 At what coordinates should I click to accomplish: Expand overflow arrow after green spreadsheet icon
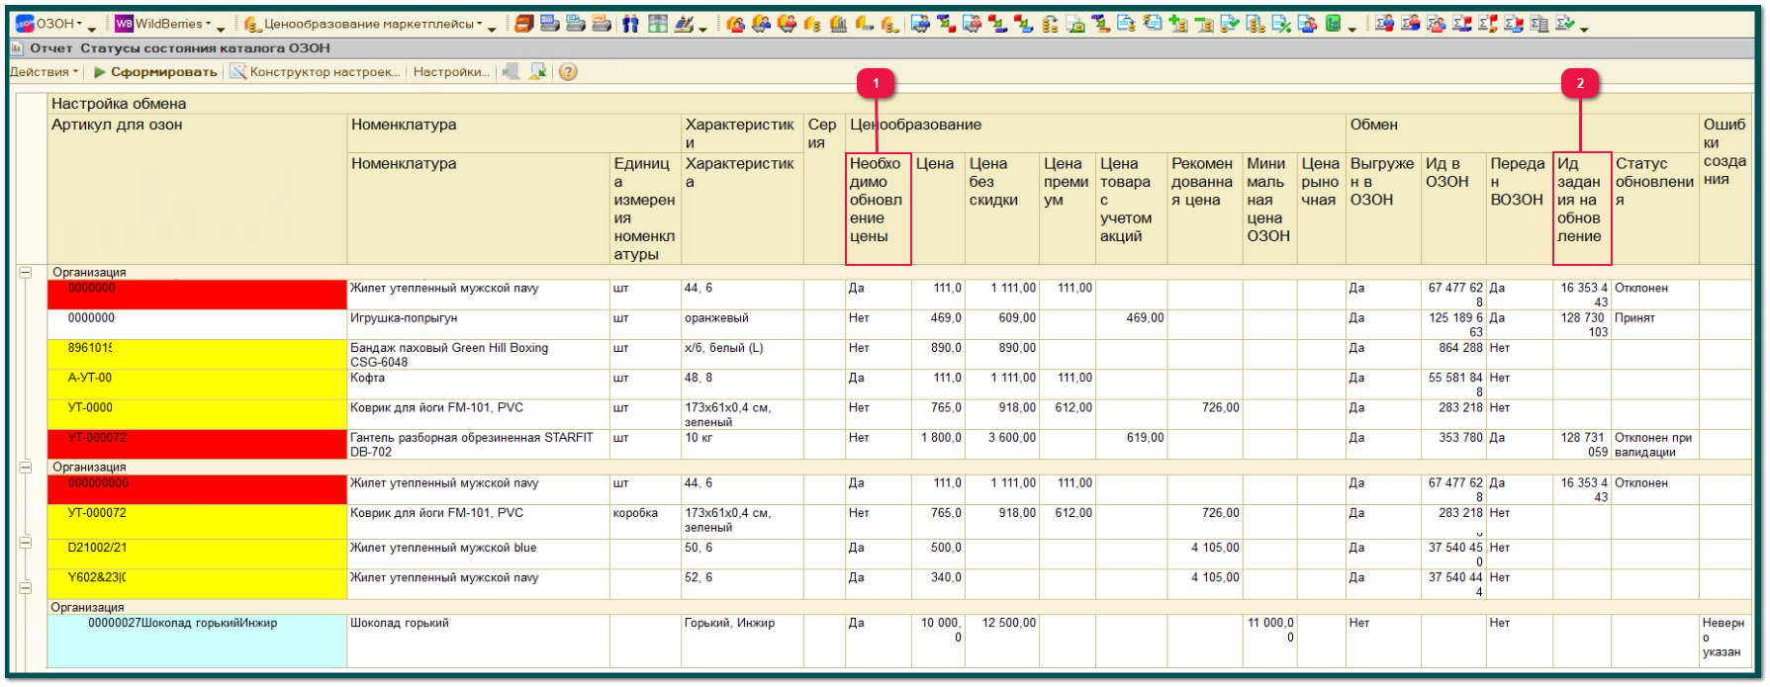pyautogui.click(x=1351, y=29)
